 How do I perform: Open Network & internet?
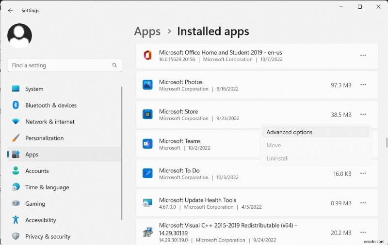pos(65,122)
